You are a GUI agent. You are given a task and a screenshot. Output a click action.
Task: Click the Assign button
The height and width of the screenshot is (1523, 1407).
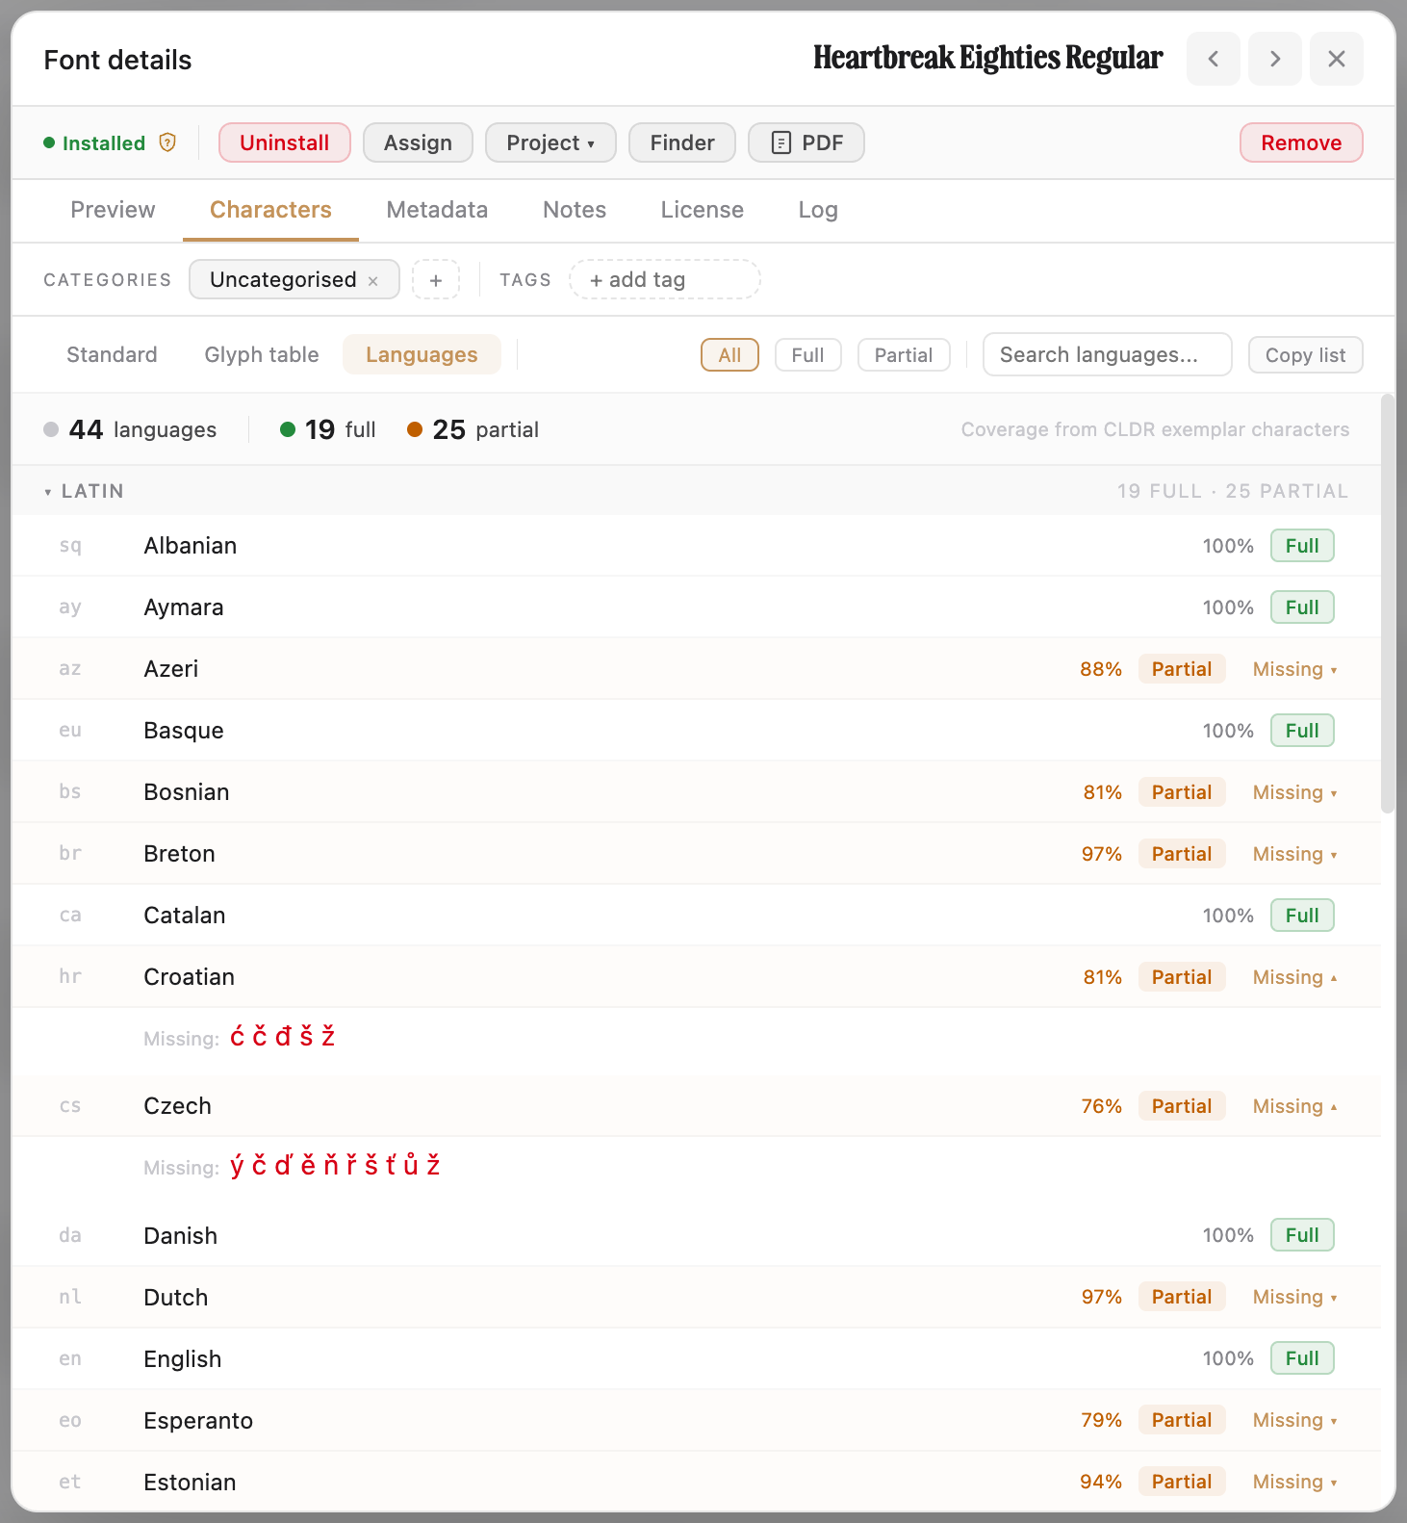pyautogui.click(x=418, y=142)
